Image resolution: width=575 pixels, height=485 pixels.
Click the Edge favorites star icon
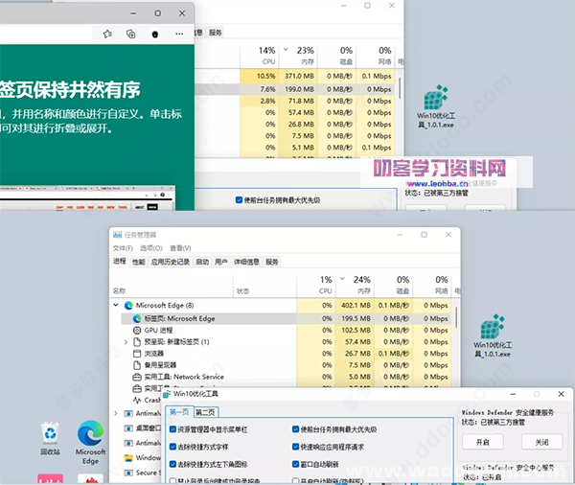[x=107, y=35]
